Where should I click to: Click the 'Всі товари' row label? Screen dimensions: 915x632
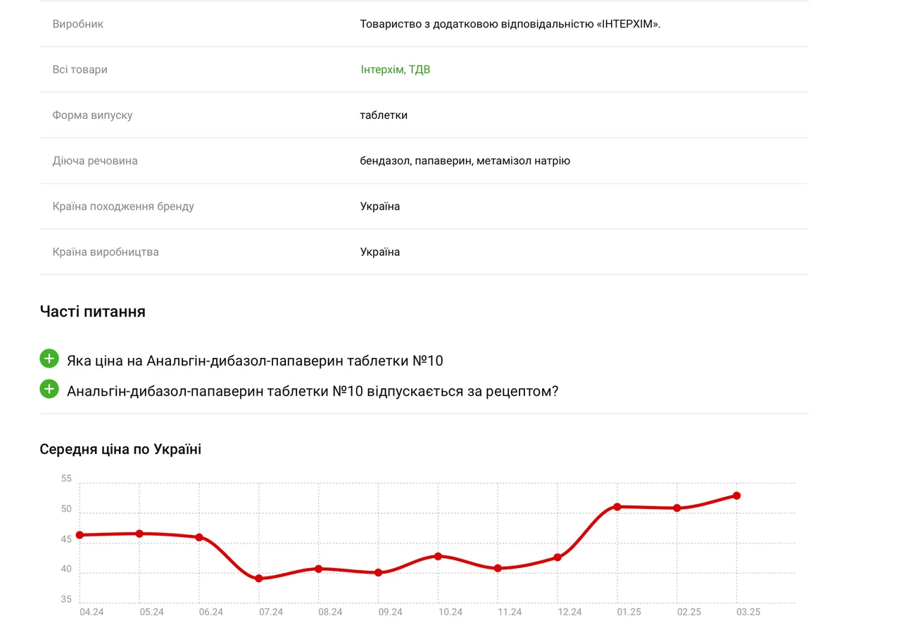click(x=80, y=70)
